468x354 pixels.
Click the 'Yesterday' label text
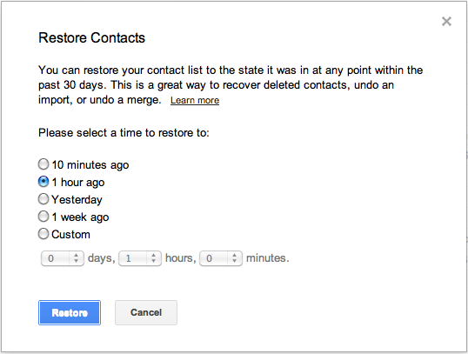(x=77, y=200)
